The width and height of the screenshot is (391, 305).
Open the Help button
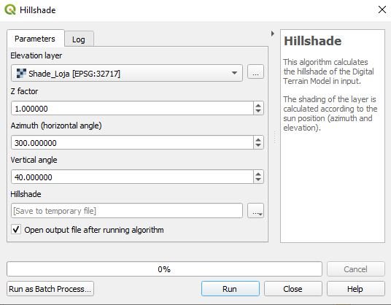coord(355,289)
